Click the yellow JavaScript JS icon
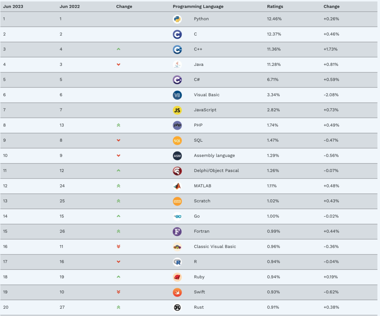380x316 pixels. (x=177, y=110)
